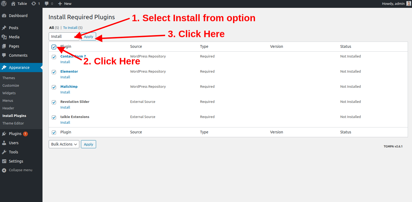Go to Menus submenu
The width and height of the screenshot is (412, 202).
point(8,100)
